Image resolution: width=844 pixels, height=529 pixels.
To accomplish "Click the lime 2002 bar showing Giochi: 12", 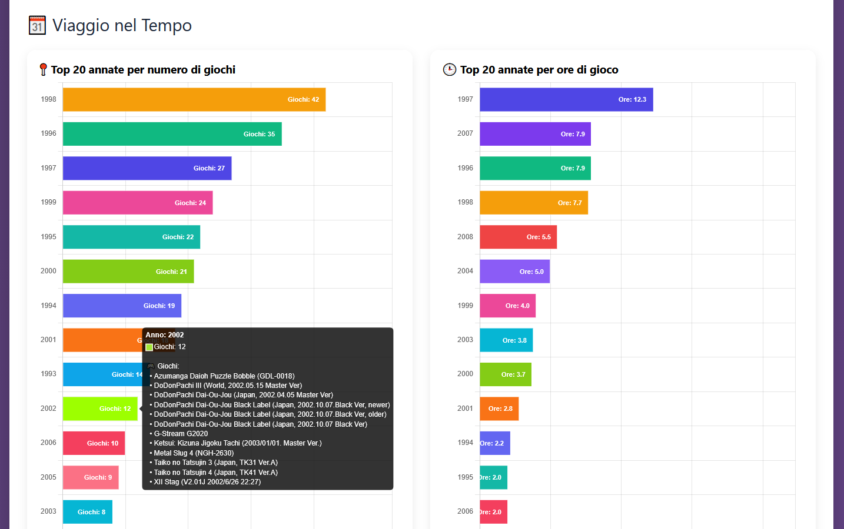I will [100, 409].
